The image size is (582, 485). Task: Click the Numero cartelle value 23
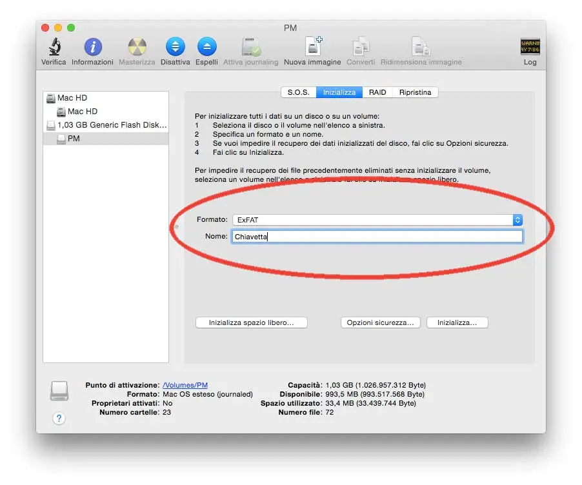pyautogui.click(x=166, y=412)
